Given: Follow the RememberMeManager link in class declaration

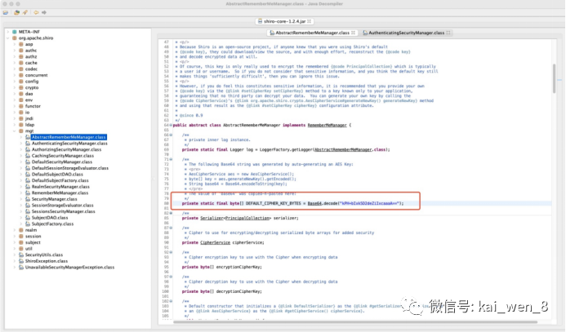Looking at the screenshot, I should click(x=327, y=125).
